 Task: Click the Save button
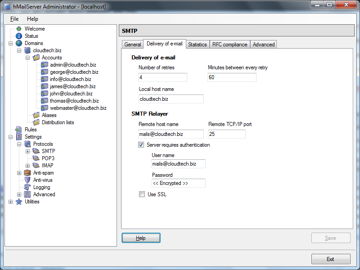[331, 238]
